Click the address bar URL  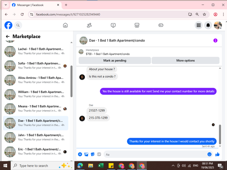click(68, 15)
